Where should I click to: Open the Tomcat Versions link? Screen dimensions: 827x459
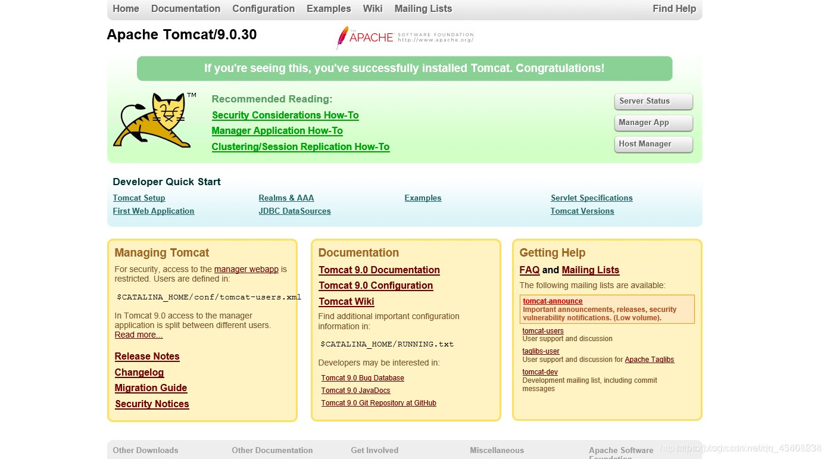(x=582, y=211)
